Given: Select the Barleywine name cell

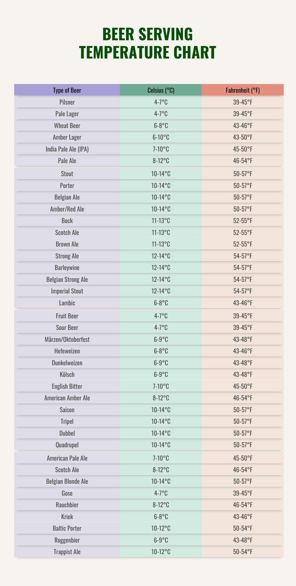Looking at the screenshot, I should (67, 268).
